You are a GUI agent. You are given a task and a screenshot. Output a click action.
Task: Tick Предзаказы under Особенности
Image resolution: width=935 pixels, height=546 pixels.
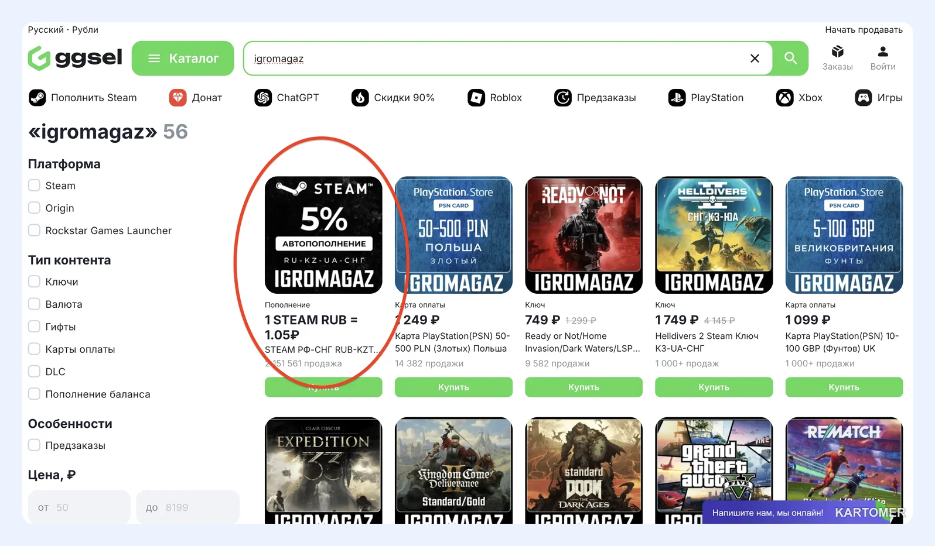(35, 445)
